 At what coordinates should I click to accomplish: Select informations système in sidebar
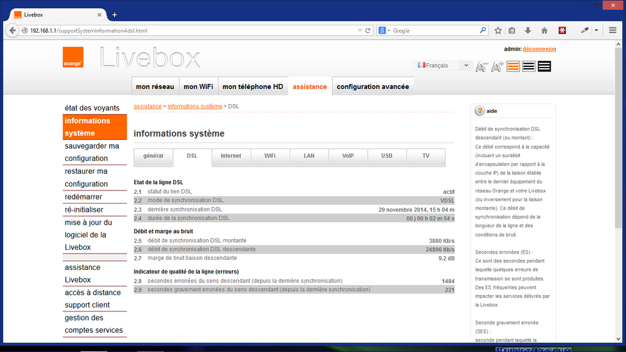[x=95, y=127]
